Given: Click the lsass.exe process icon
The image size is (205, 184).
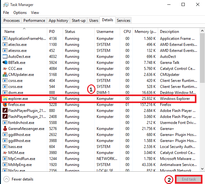Looking at the screenshot, I should (x=5, y=147).
